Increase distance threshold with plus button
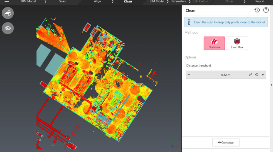Image resolution: width=273 pixels, height=152 pixels. 263,75
